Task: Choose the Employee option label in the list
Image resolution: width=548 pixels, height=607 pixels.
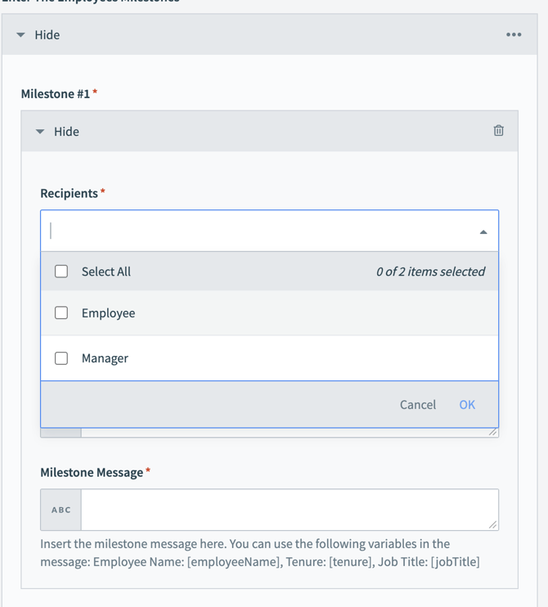Action: tap(108, 313)
